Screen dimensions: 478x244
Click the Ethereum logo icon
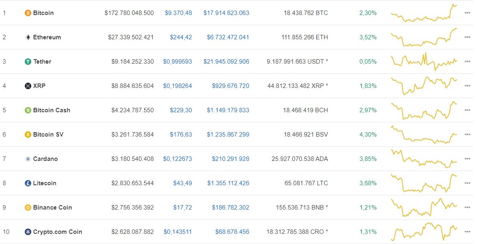(x=27, y=37)
